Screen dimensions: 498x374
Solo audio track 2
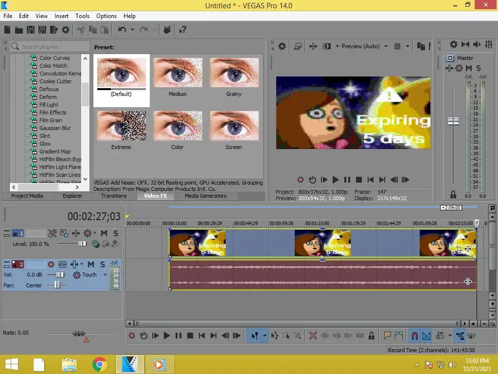(x=102, y=264)
